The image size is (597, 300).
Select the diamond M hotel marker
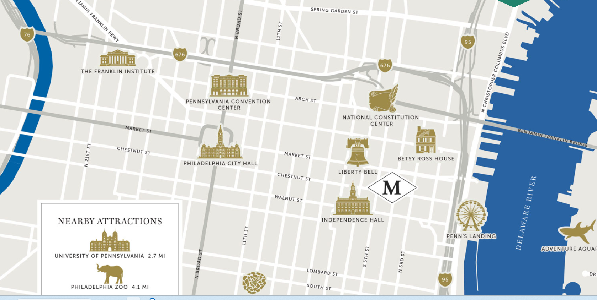392,188
